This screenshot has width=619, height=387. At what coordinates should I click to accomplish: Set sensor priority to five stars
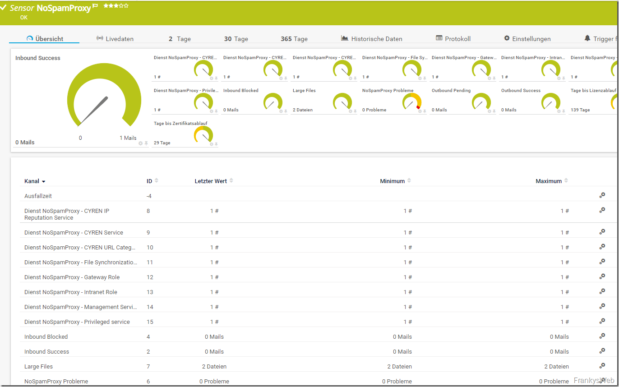coord(126,6)
